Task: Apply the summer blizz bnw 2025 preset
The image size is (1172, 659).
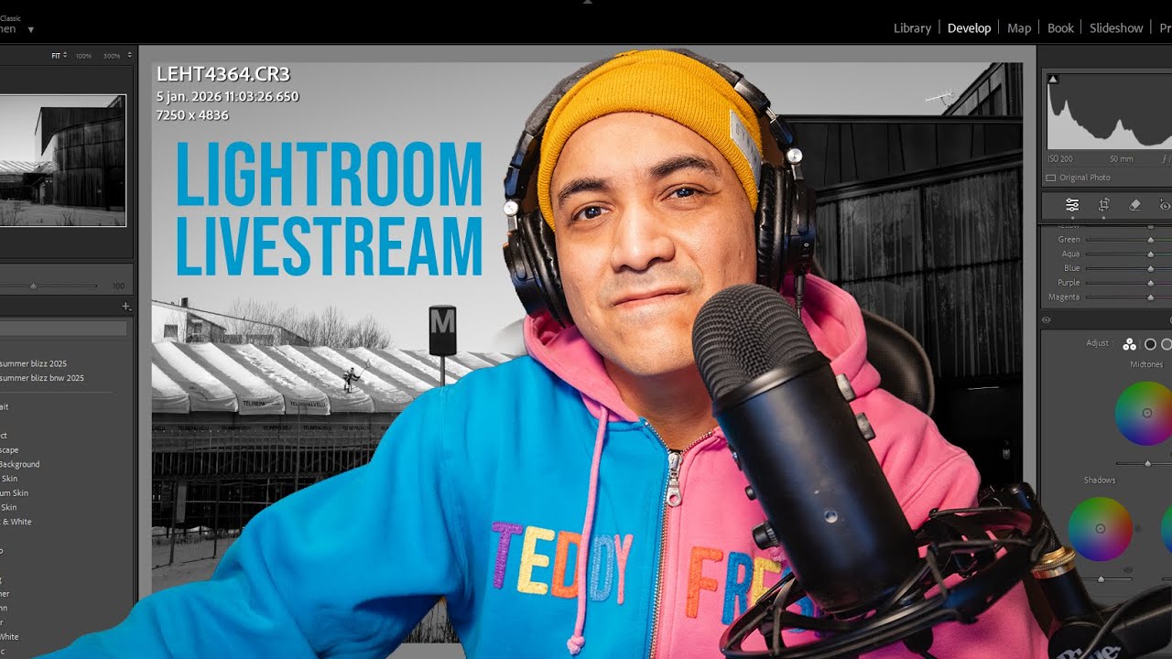Action: tap(42, 378)
